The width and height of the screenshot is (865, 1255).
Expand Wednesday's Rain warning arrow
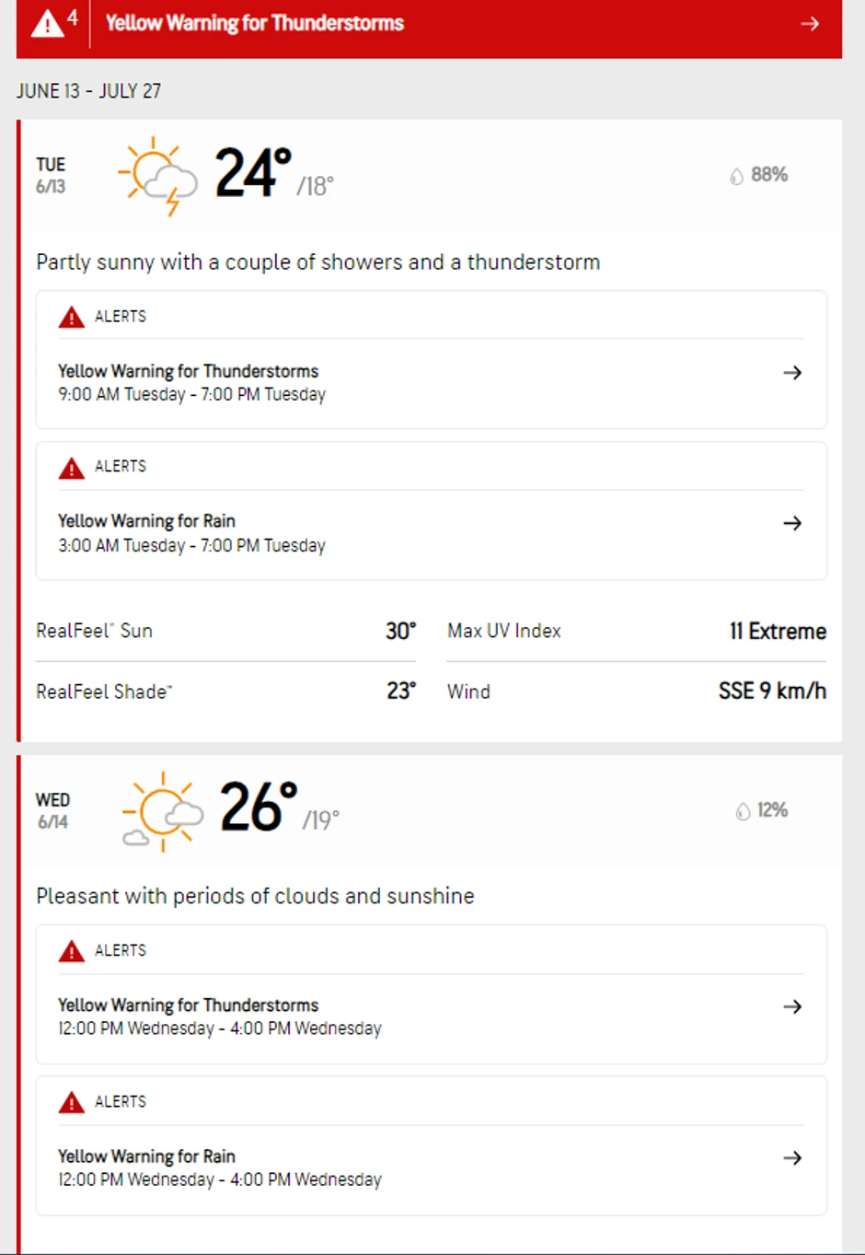coord(792,1157)
